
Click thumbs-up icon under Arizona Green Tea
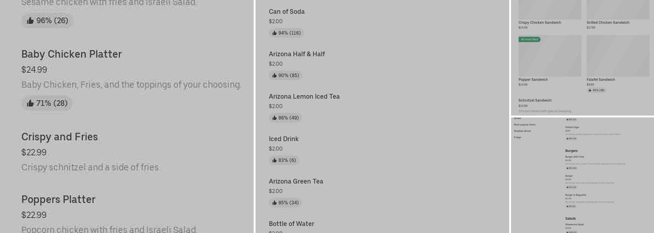tap(275, 203)
